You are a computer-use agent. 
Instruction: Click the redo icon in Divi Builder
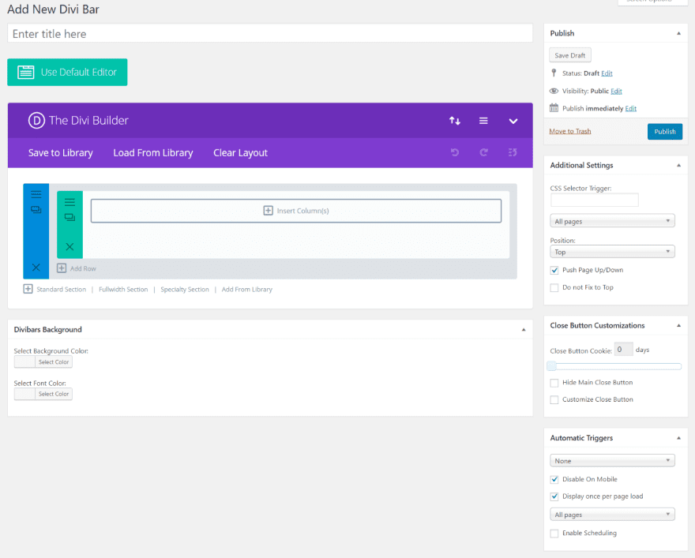(483, 152)
